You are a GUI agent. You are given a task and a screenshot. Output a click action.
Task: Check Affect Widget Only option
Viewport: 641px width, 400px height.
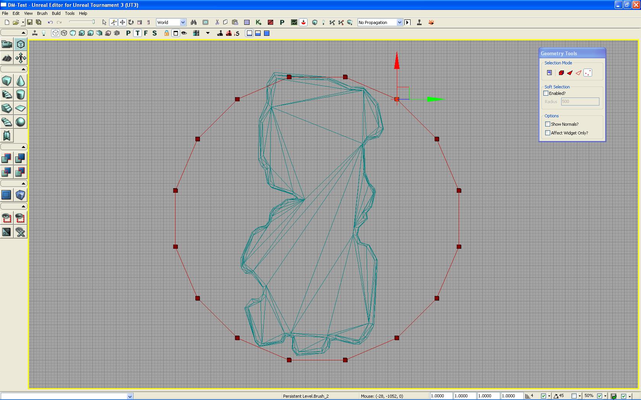(548, 133)
